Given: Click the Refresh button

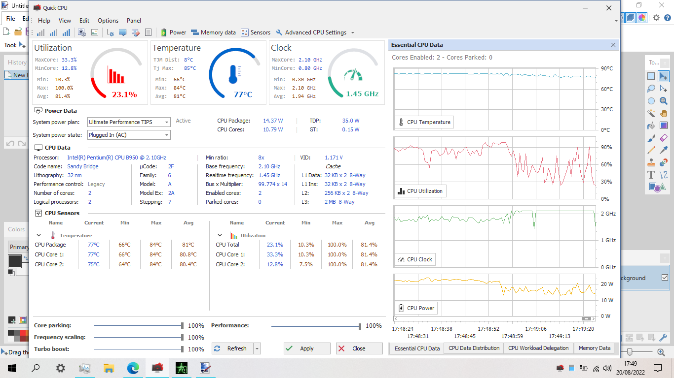Looking at the screenshot, I should pos(232,348).
